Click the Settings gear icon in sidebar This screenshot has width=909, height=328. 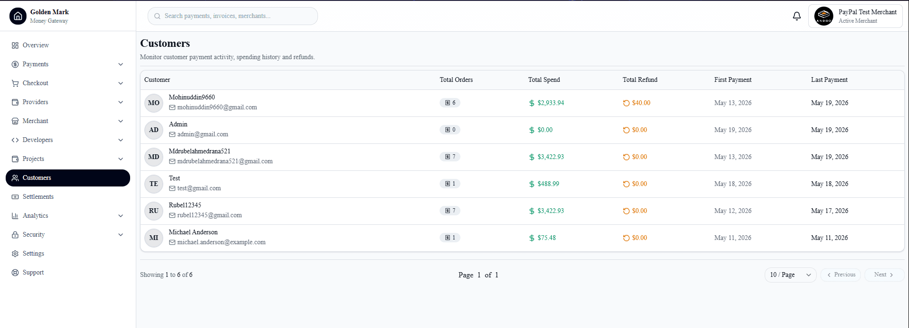pyautogui.click(x=15, y=254)
